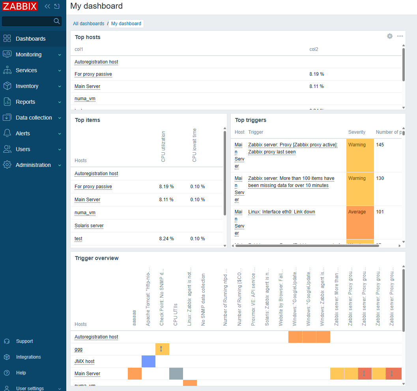Expand the Data collection menu
The image size is (417, 391).
tap(33, 118)
